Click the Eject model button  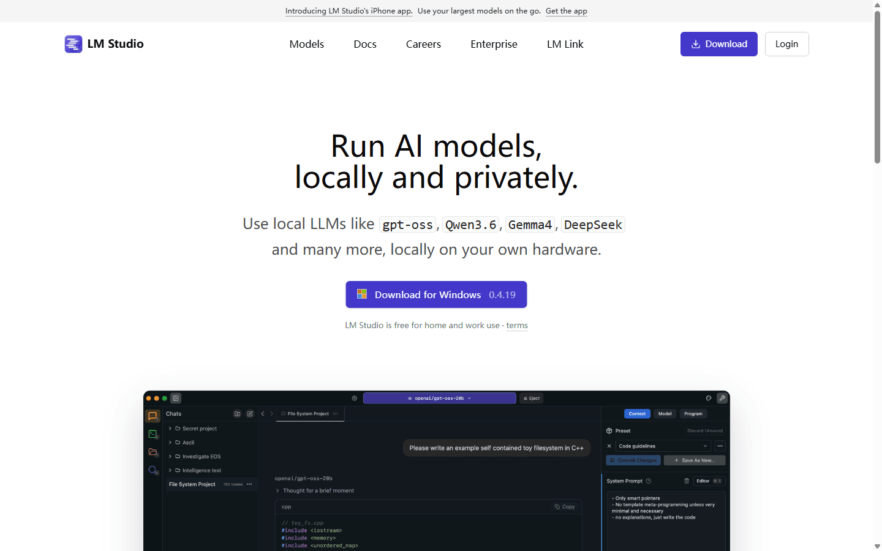532,398
